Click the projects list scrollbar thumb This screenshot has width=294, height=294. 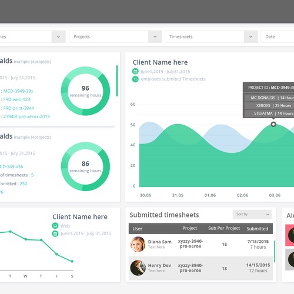click(117, 81)
